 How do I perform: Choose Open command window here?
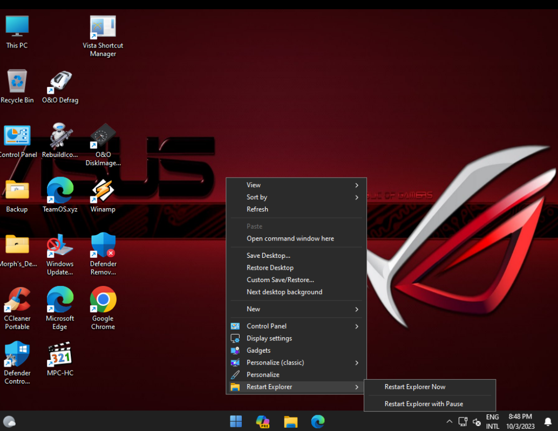296,238
